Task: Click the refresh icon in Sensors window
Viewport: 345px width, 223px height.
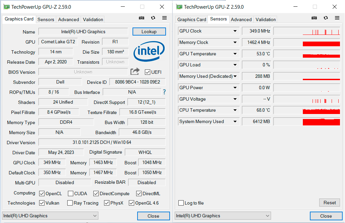Action: point(326,18)
